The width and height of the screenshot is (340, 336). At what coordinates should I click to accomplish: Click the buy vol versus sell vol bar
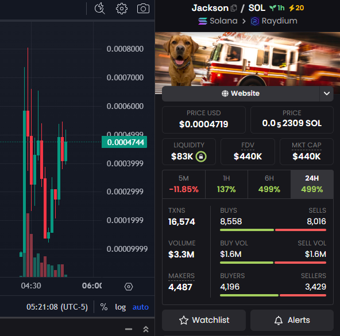[273, 263]
